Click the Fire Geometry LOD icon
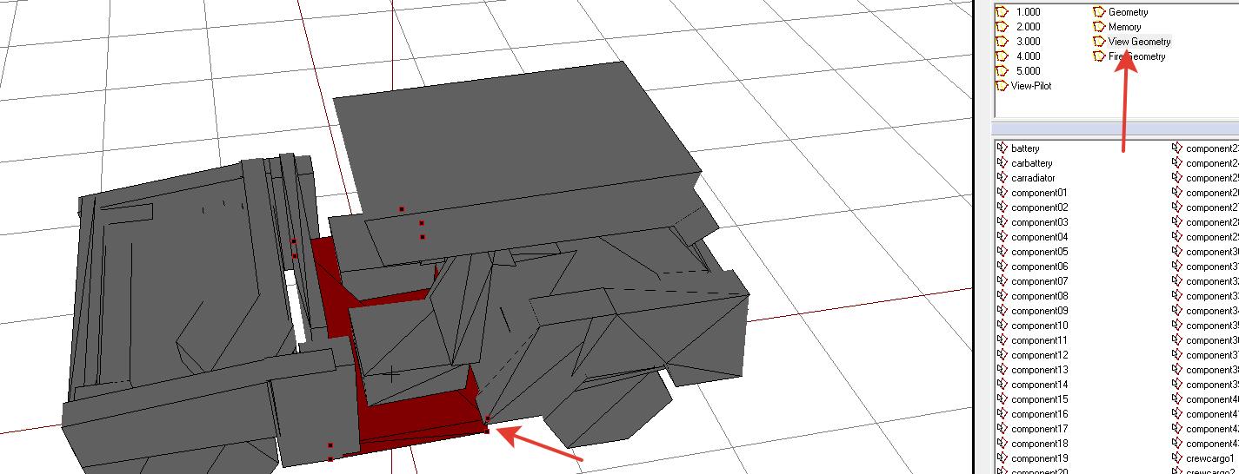The image size is (1239, 474). [x=1099, y=56]
